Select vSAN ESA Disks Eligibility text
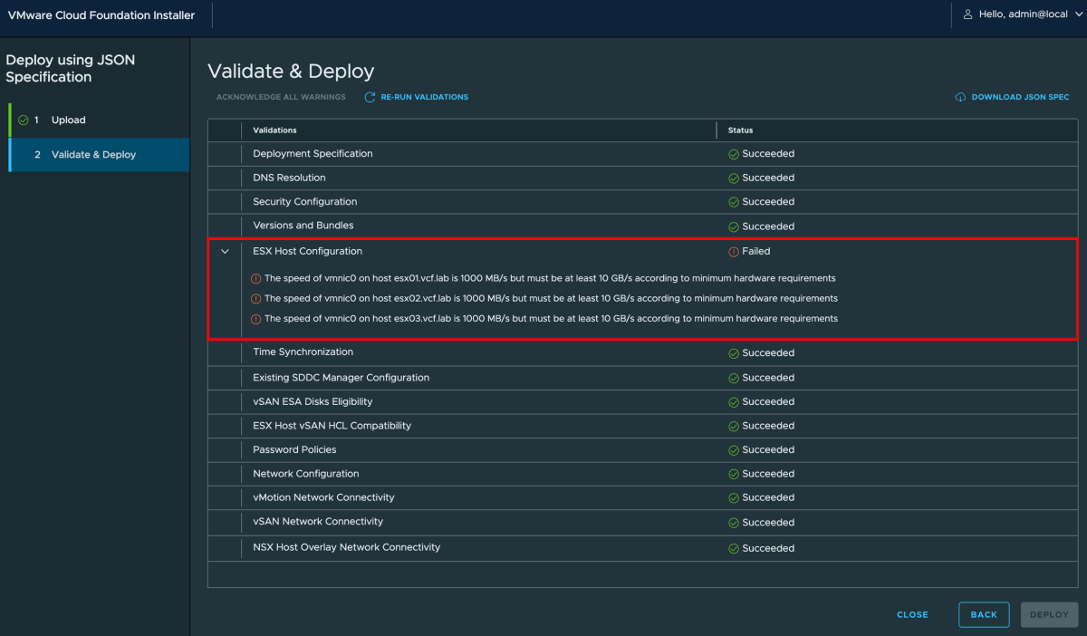The height and width of the screenshot is (636, 1087). coord(313,401)
